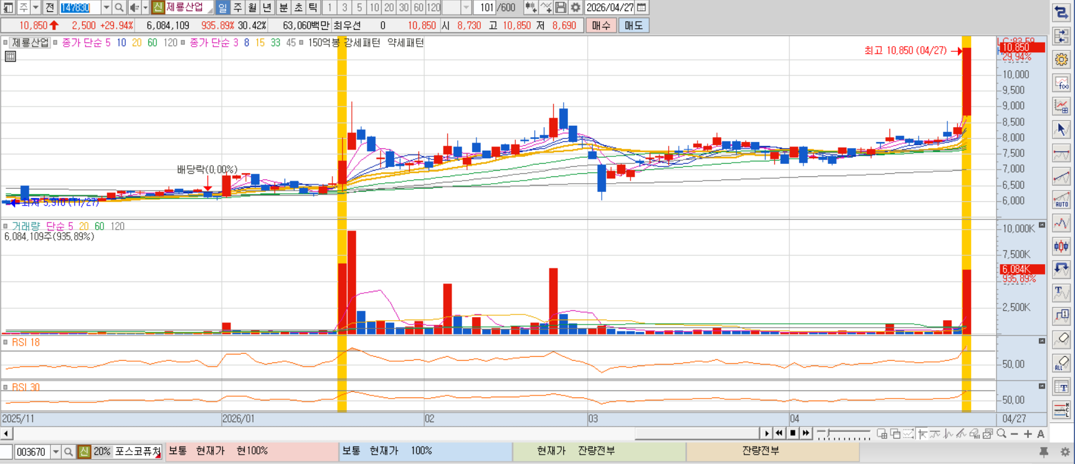
Task: Click the bottom bar search magnifier icon
Action: (x=69, y=452)
